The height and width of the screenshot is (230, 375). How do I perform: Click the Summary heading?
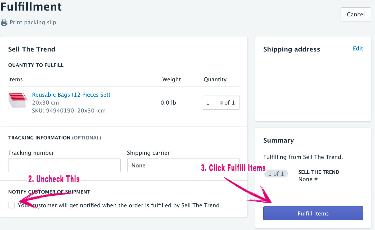pyautogui.click(x=278, y=140)
